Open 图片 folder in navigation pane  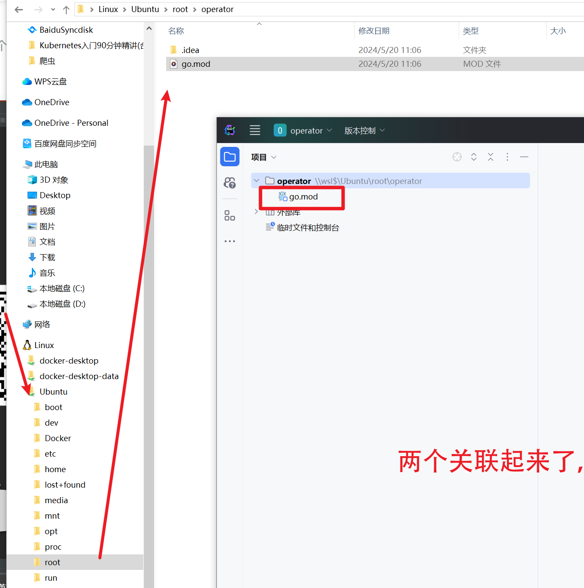click(41, 226)
